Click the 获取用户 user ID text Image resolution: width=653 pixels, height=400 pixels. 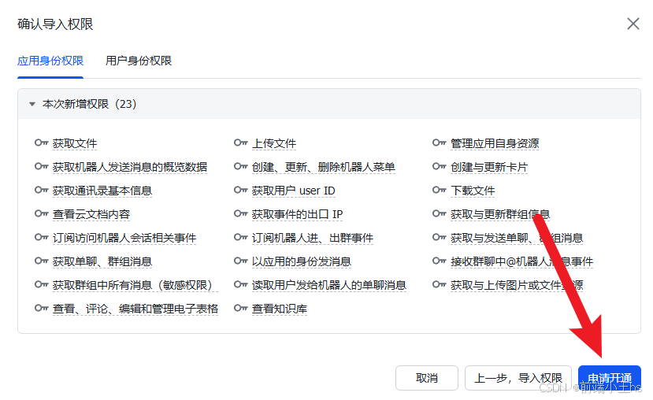click(294, 191)
